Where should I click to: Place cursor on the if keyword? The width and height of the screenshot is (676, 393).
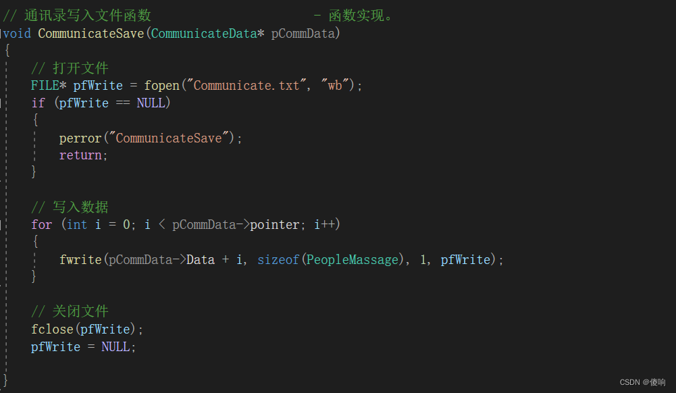38,103
